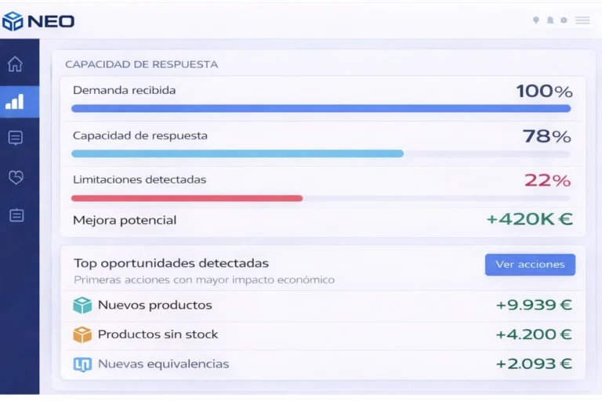Click the Nuevas equivalencias icon
602x401 pixels.
click(82, 364)
